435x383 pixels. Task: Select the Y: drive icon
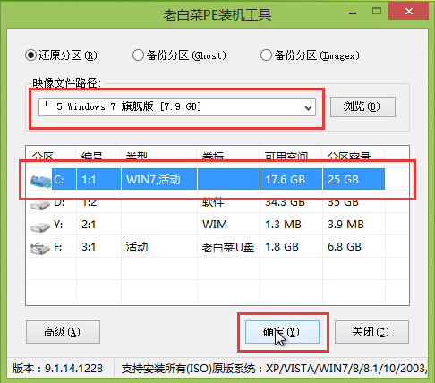40,226
